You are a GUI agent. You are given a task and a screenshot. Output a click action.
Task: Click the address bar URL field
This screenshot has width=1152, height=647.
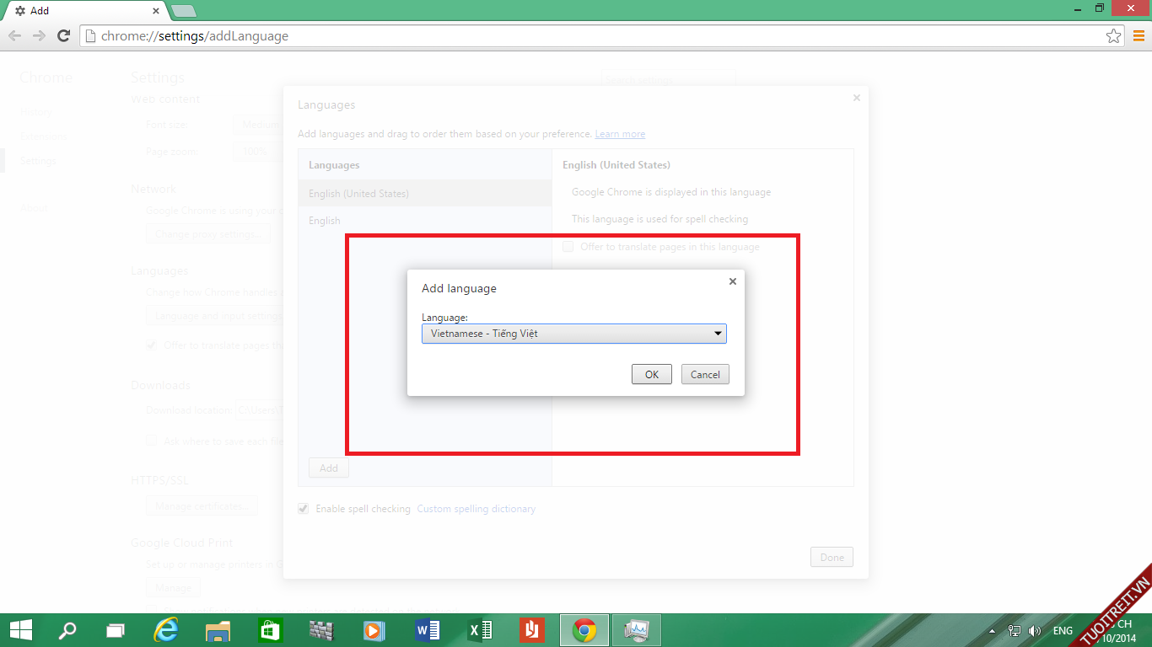(590, 36)
